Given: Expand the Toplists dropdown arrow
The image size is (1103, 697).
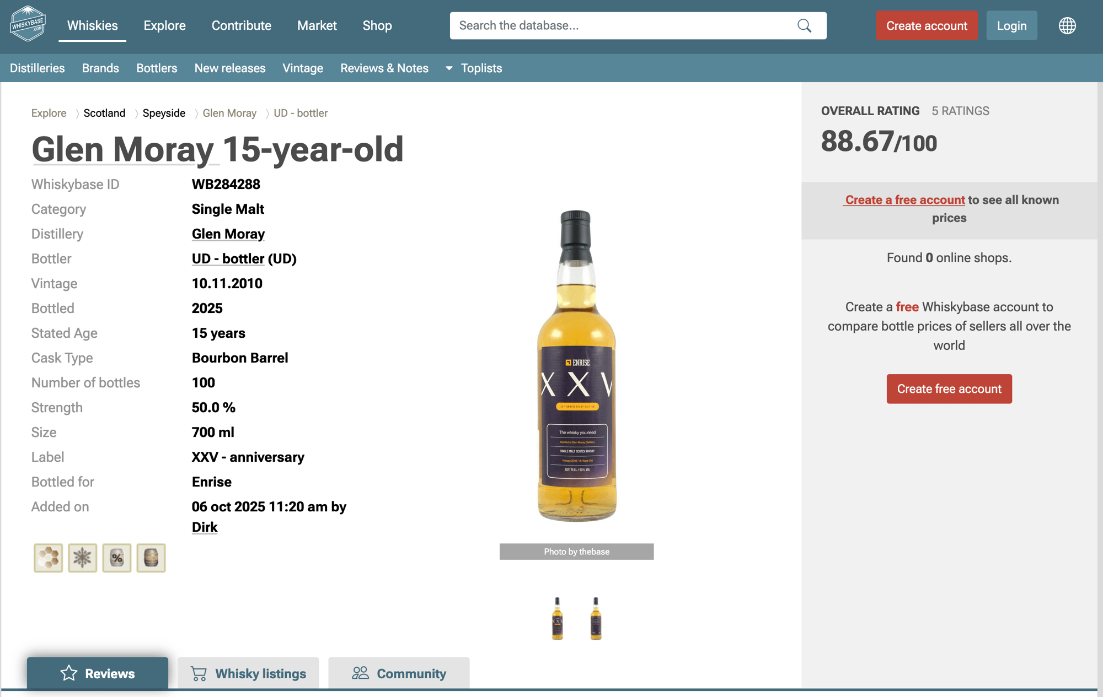Looking at the screenshot, I should point(449,68).
